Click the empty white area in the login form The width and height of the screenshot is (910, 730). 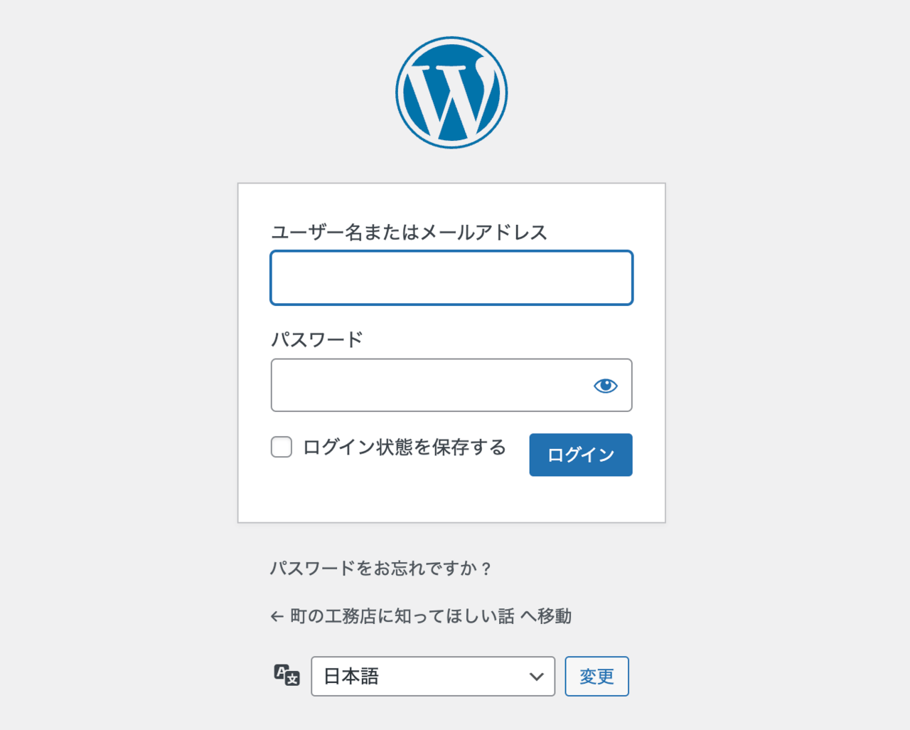(x=451, y=499)
